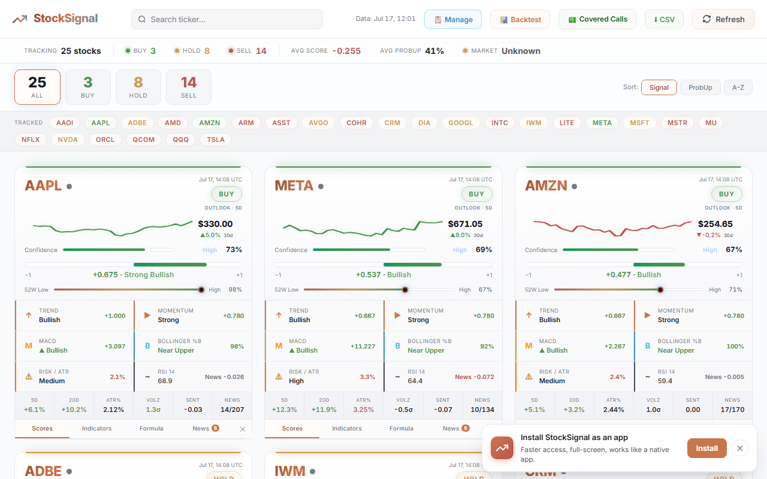
Task: Click the risk warning icon in AAPL card
Action: click(28, 377)
